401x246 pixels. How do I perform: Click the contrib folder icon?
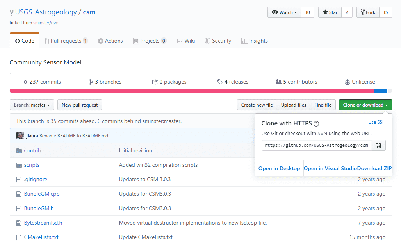[x=19, y=151]
